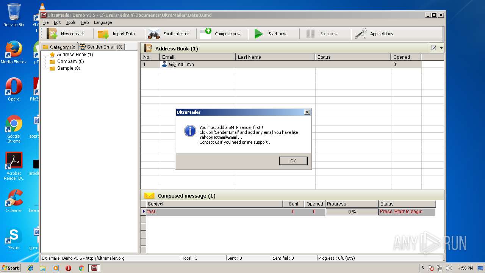The image size is (485, 273).
Task: Sort by the Status column in Address Book
Action: [353, 57]
